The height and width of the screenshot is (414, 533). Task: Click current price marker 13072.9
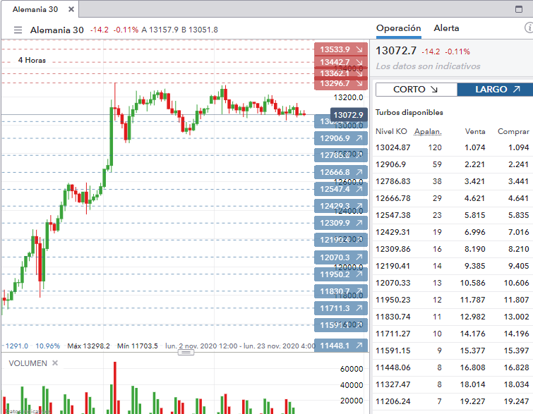pyautogui.click(x=349, y=115)
